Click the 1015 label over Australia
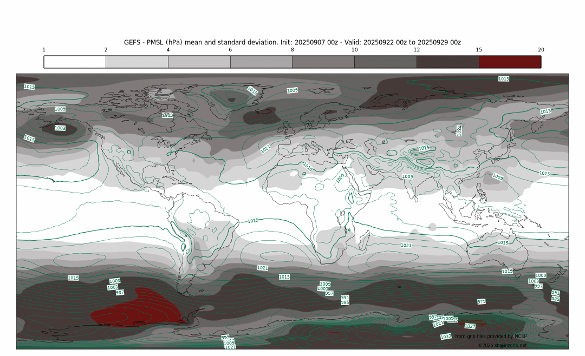 tap(503, 242)
